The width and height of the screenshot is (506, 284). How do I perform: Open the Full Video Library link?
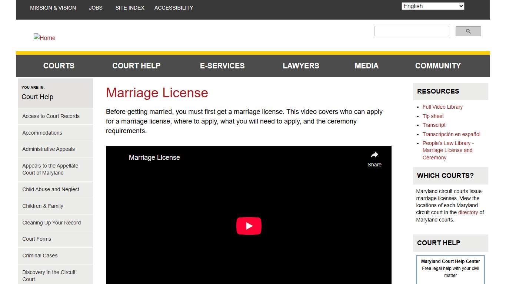tap(442, 107)
